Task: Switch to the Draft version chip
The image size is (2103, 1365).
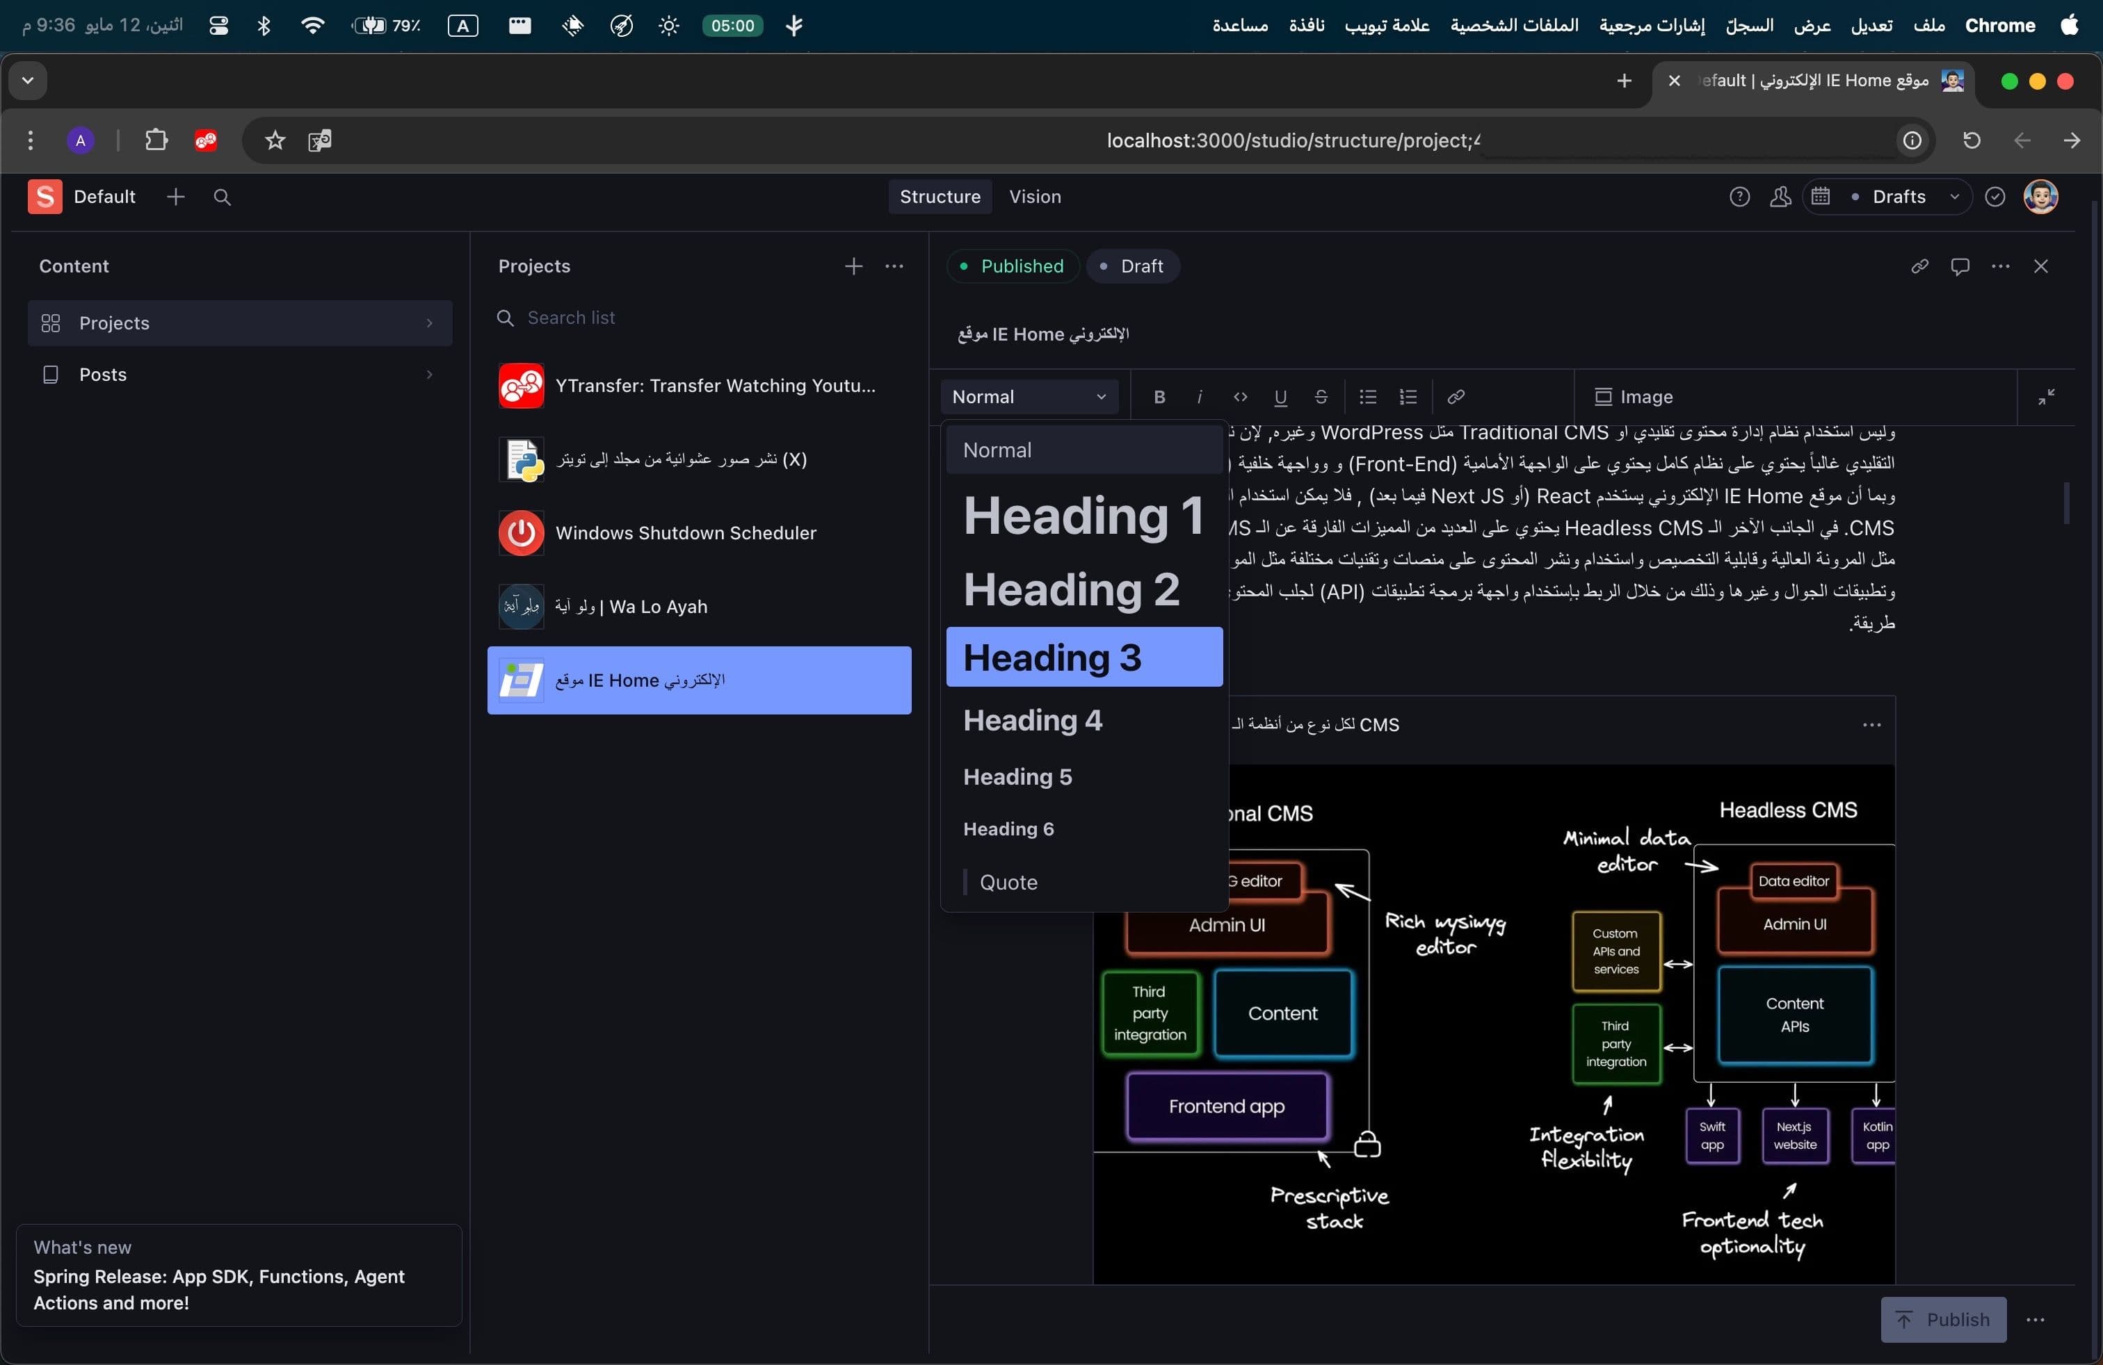Action: (x=1133, y=265)
